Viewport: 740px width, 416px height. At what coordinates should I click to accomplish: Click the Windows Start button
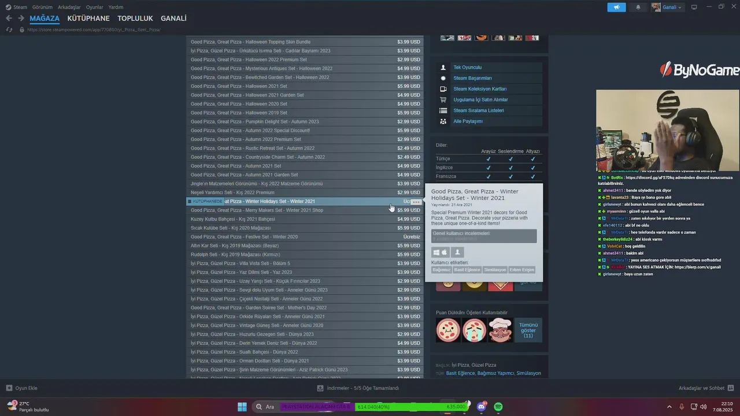click(242, 407)
